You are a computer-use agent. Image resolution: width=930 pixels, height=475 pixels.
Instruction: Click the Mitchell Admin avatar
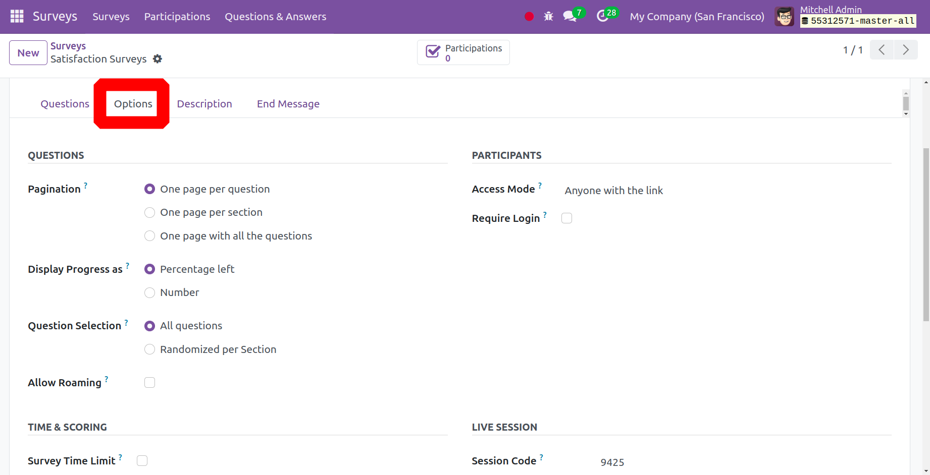tap(784, 17)
